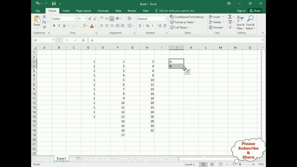Open the Insert cells dropdown
The image size is (297, 167).
(223, 17)
